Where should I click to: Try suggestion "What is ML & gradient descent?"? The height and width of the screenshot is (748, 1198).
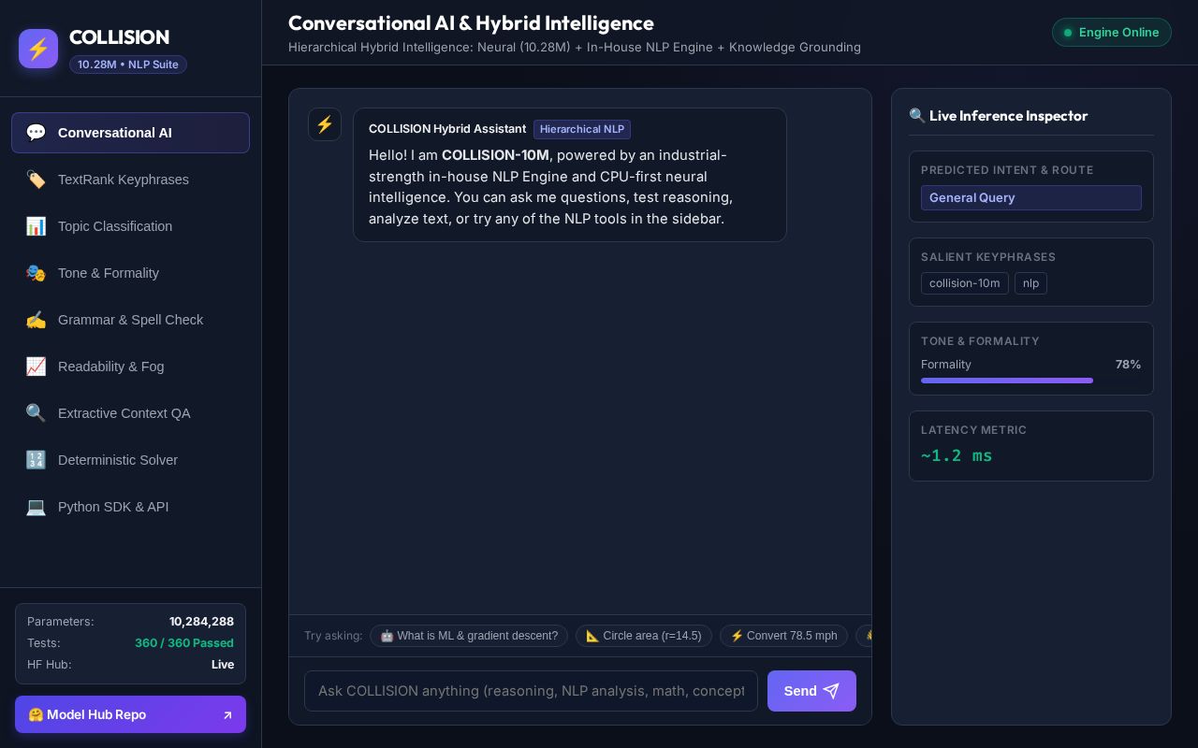(x=469, y=636)
